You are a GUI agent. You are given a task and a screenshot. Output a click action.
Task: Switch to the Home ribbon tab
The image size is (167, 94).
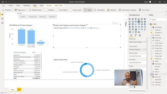tap(11, 5)
